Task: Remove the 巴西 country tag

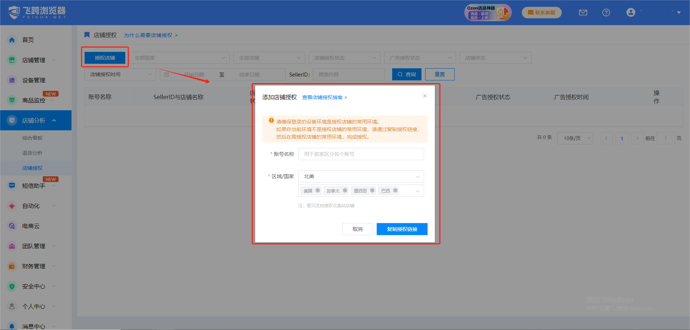Action: pyautogui.click(x=395, y=191)
